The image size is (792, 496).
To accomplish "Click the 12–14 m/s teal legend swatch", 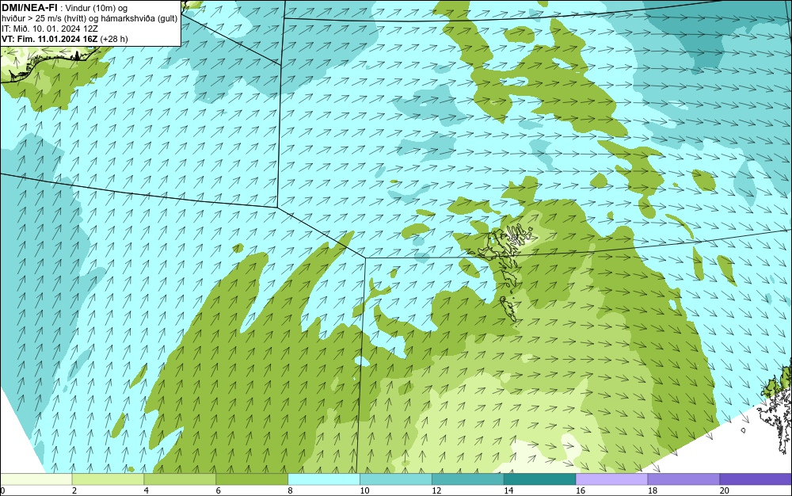I will (x=468, y=479).
